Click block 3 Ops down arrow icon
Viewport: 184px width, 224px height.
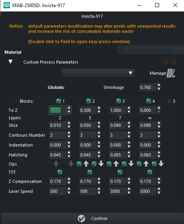click(x=131, y=164)
